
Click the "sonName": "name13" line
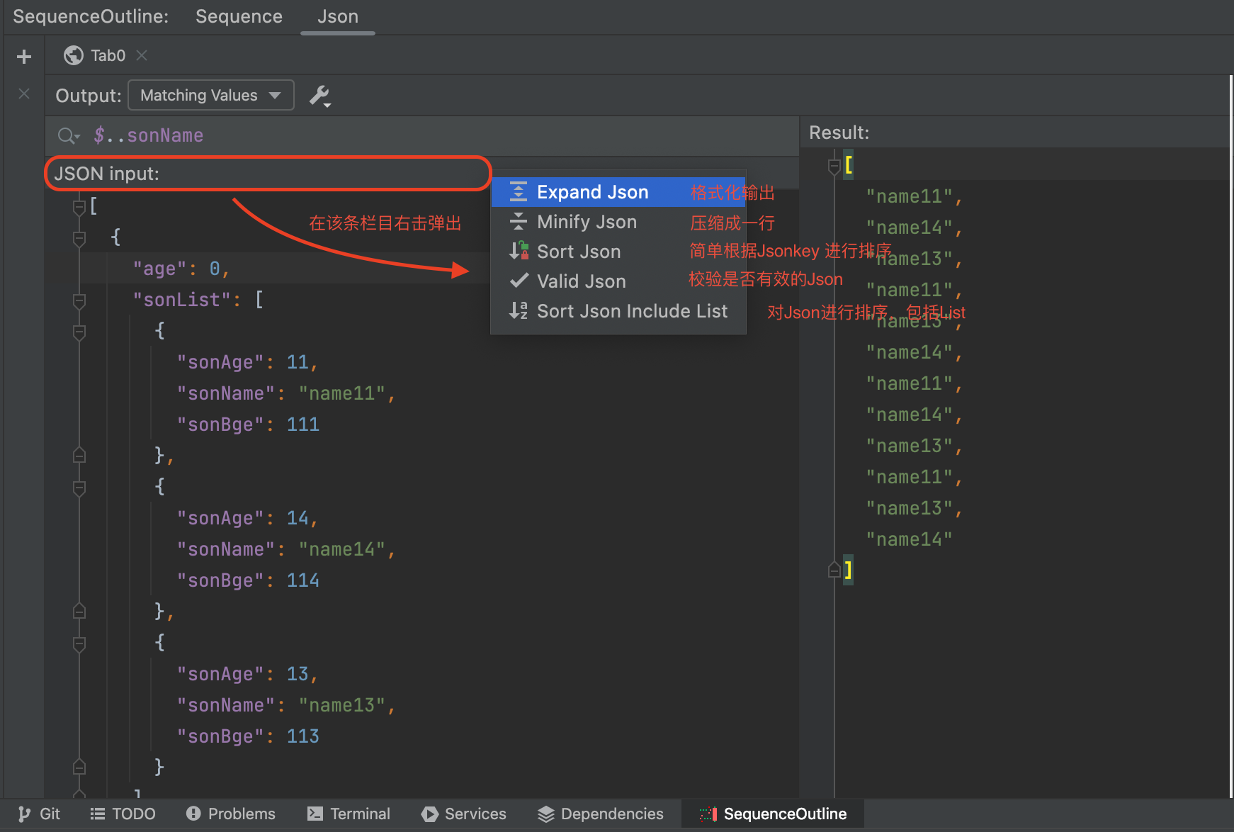pyautogui.click(x=286, y=705)
